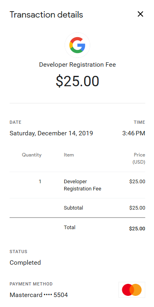Click the Quantity column header
This screenshot has width=154, height=307.
[x=32, y=155]
